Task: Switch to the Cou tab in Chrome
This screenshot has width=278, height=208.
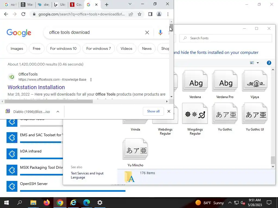Action: (x=76, y=5)
